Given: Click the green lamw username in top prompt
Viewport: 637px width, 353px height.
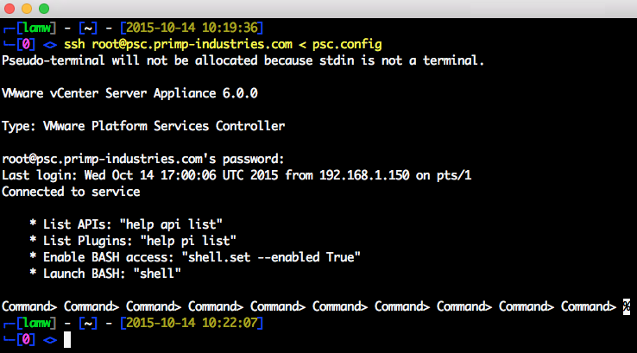Looking at the screenshot, I should 37,28.
